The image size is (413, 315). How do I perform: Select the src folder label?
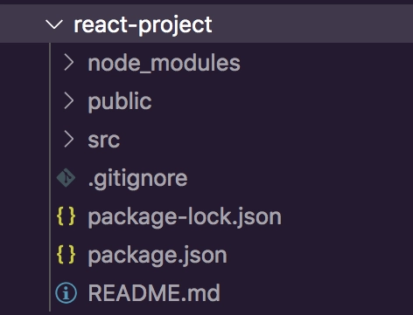point(104,140)
